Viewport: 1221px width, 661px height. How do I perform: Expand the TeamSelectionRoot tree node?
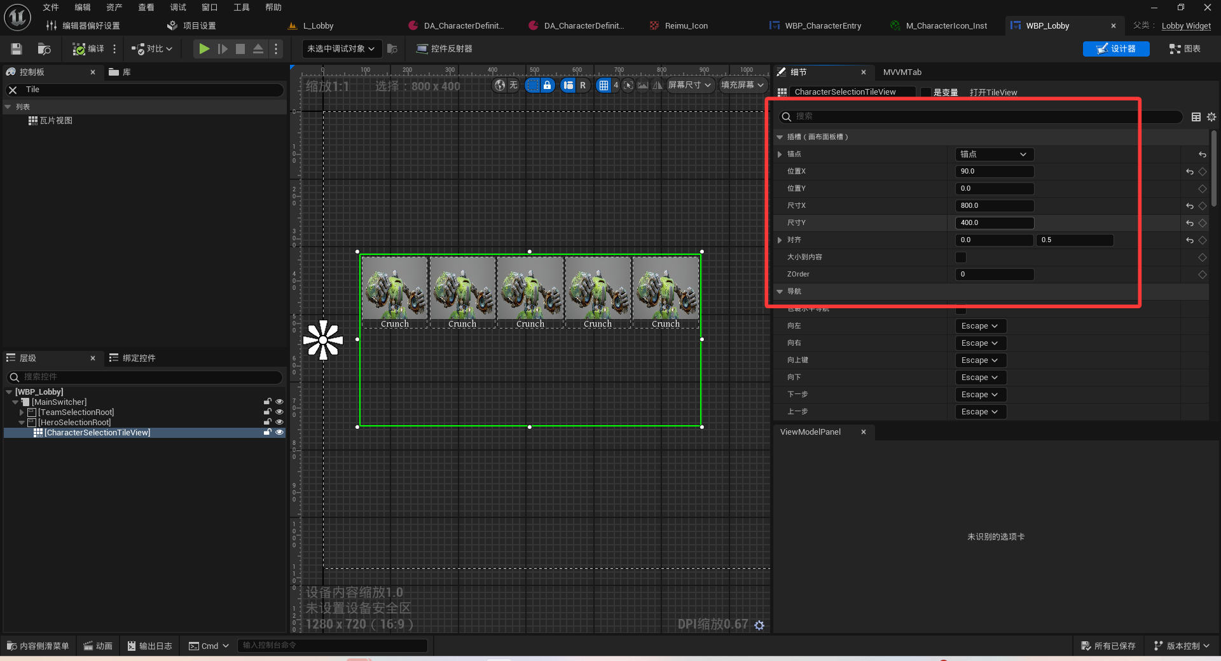[x=22, y=412]
